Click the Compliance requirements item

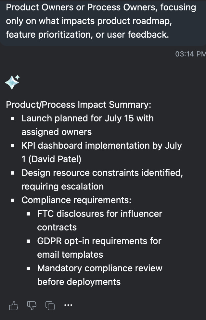[76, 200]
